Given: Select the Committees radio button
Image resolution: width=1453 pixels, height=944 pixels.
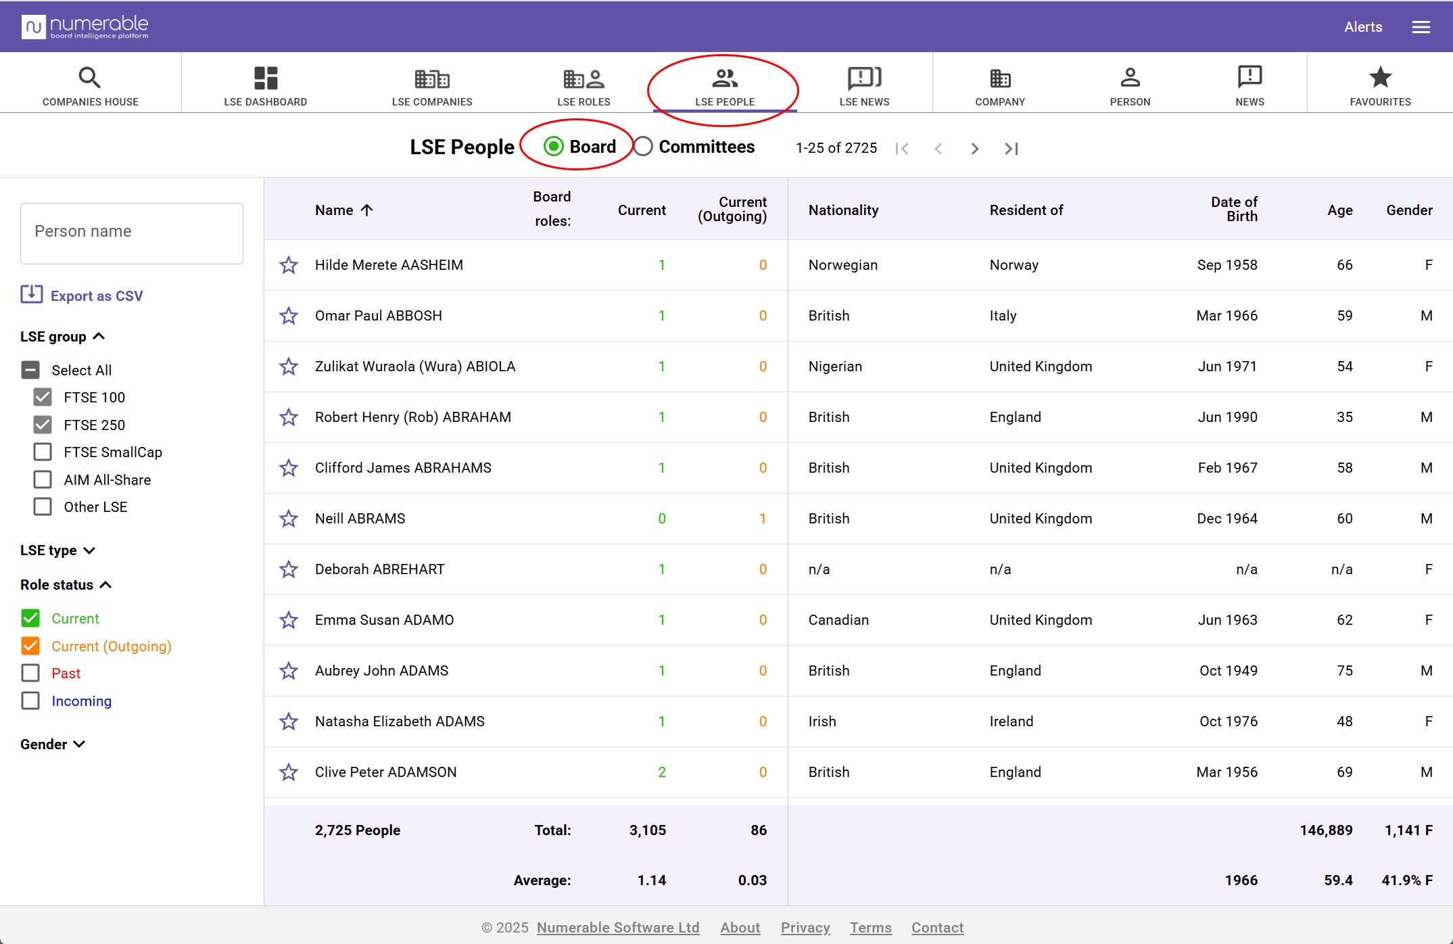Looking at the screenshot, I should click(x=643, y=147).
